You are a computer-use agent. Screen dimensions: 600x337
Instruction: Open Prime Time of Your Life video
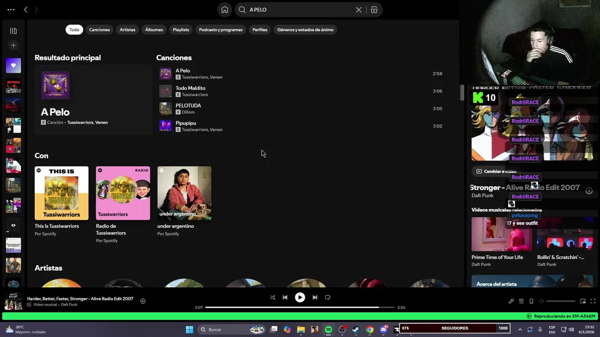[x=502, y=242]
